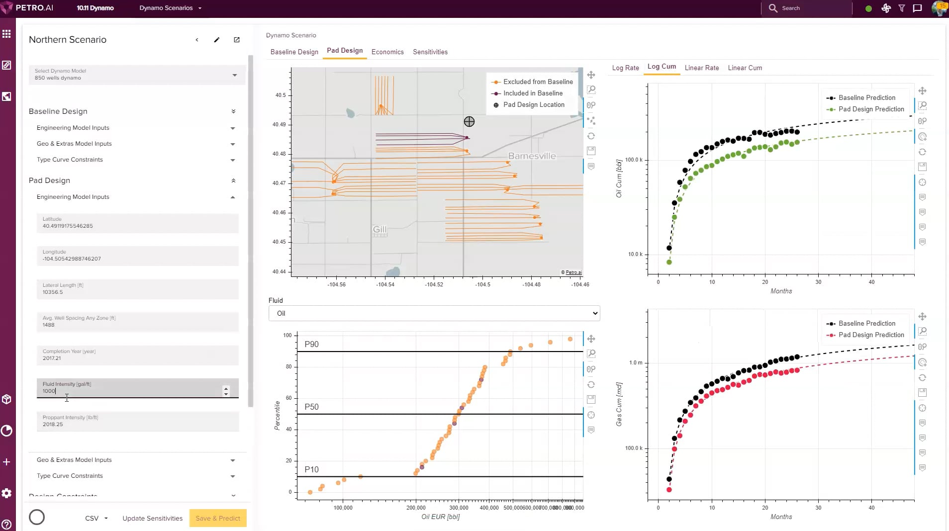
Task: Click the Save & Predict button
Action: pos(218,519)
